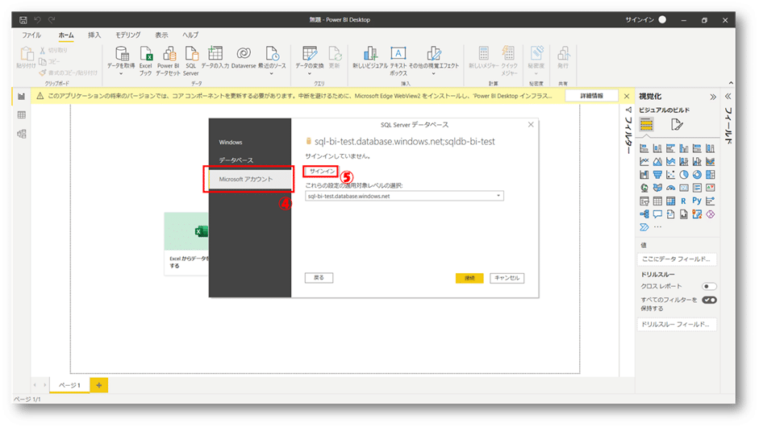Select the matrix visual
Screen dimensions: 759x427
pyautogui.click(x=670, y=201)
